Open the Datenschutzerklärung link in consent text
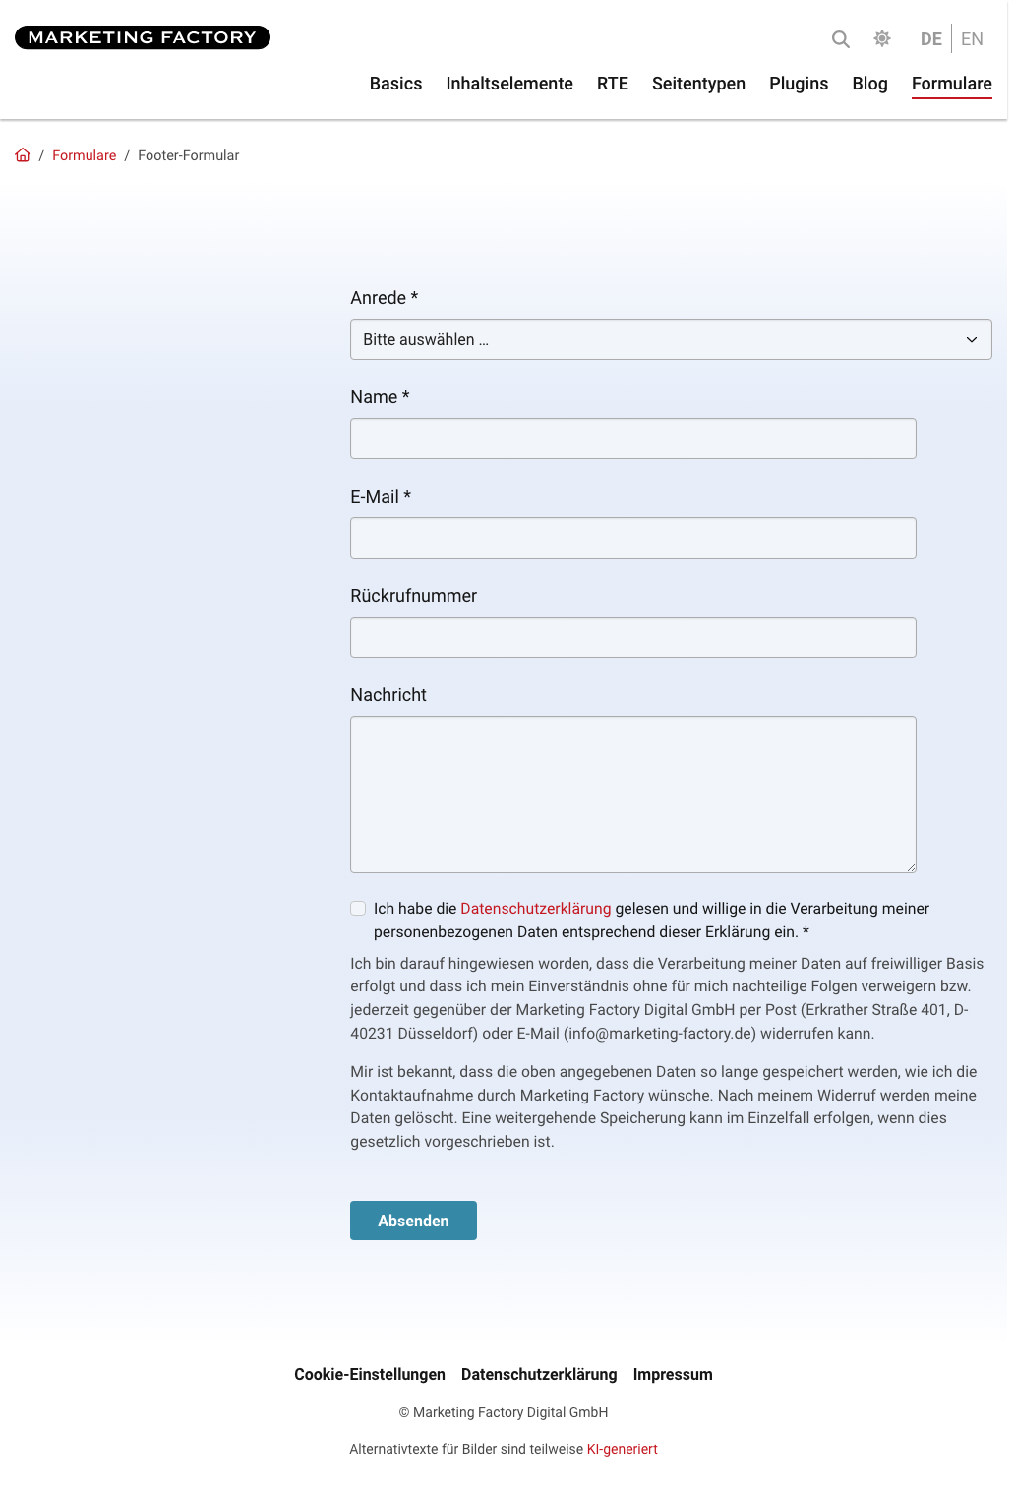The image size is (1015, 1490). pos(536,909)
